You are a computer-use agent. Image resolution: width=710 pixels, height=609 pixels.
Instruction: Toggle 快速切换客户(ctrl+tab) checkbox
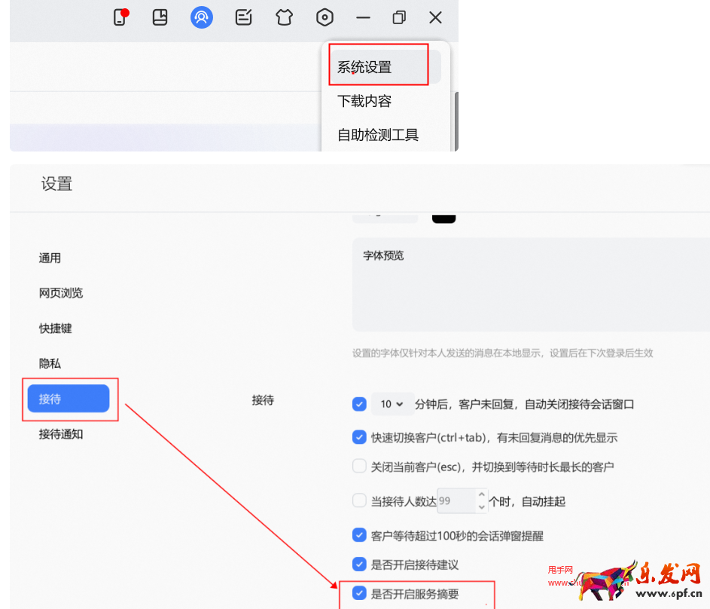[x=360, y=437]
